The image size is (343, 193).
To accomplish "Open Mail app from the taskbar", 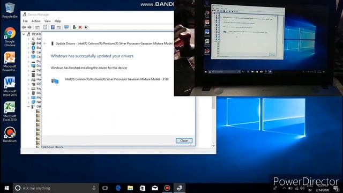I will tap(155, 188).
